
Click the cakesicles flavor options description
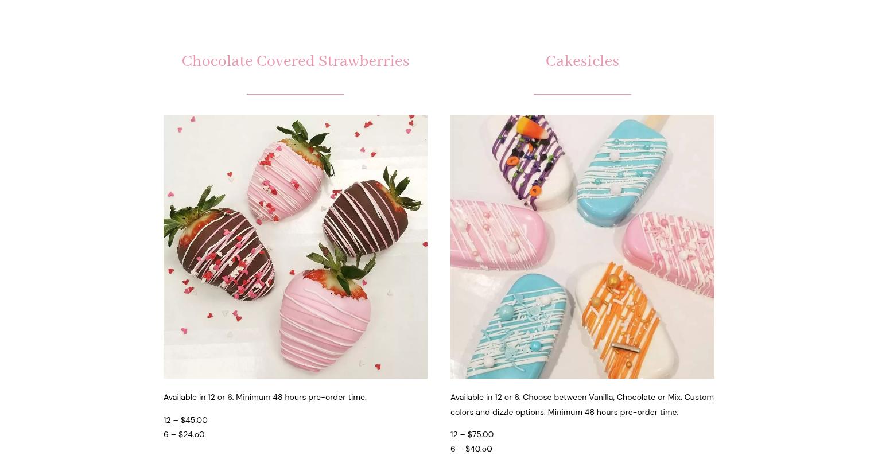[x=582, y=404]
